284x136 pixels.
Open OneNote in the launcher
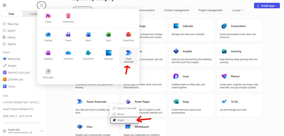point(48,55)
